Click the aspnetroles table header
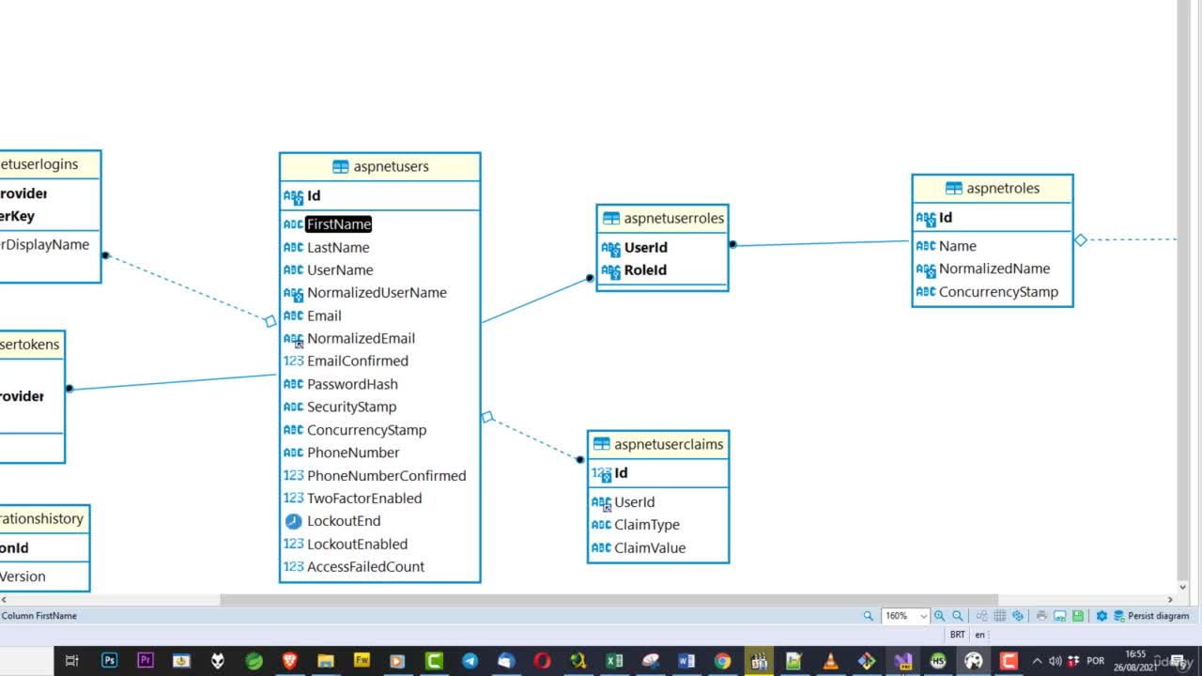 click(993, 188)
